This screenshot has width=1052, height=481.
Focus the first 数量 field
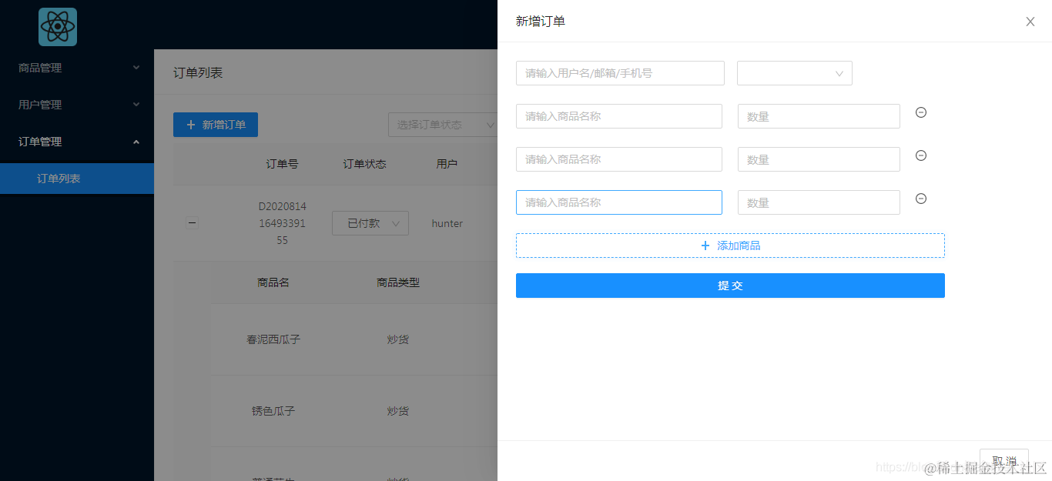point(819,116)
